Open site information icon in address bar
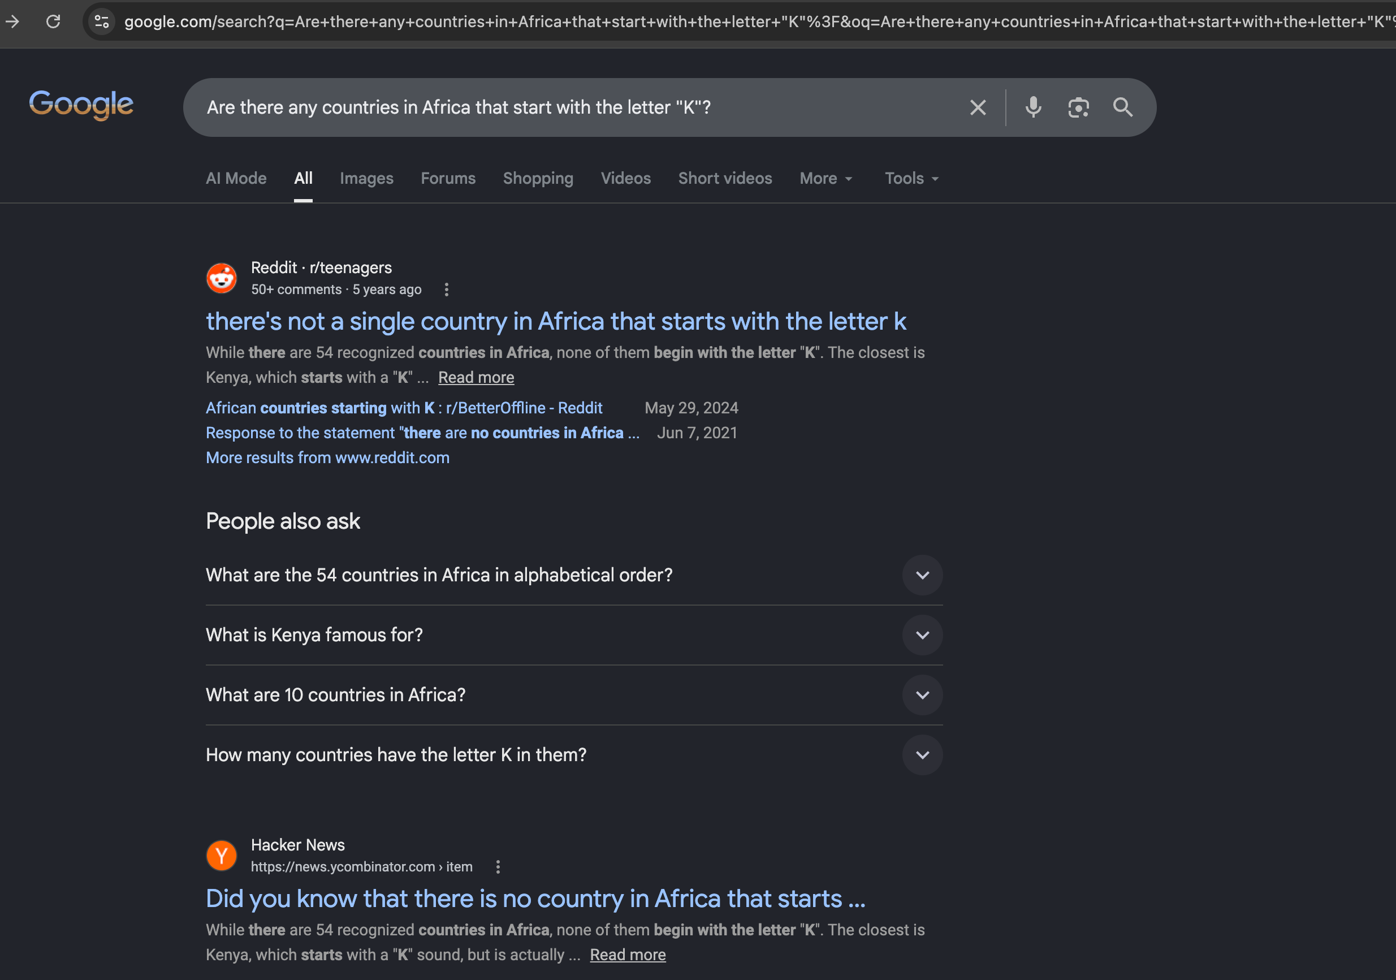The height and width of the screenshot is (980, 1396). click(102, 22)
